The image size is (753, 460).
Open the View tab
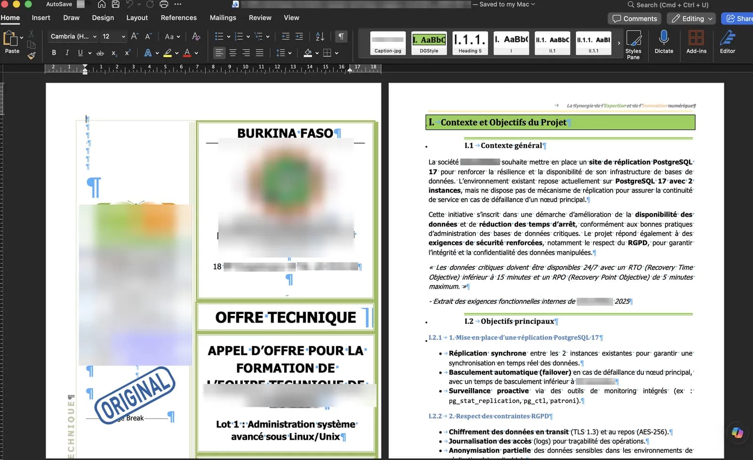[x=291, y=17]
